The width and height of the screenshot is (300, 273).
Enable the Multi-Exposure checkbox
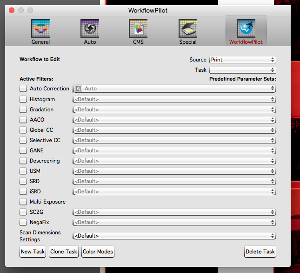tap(23, 202)
